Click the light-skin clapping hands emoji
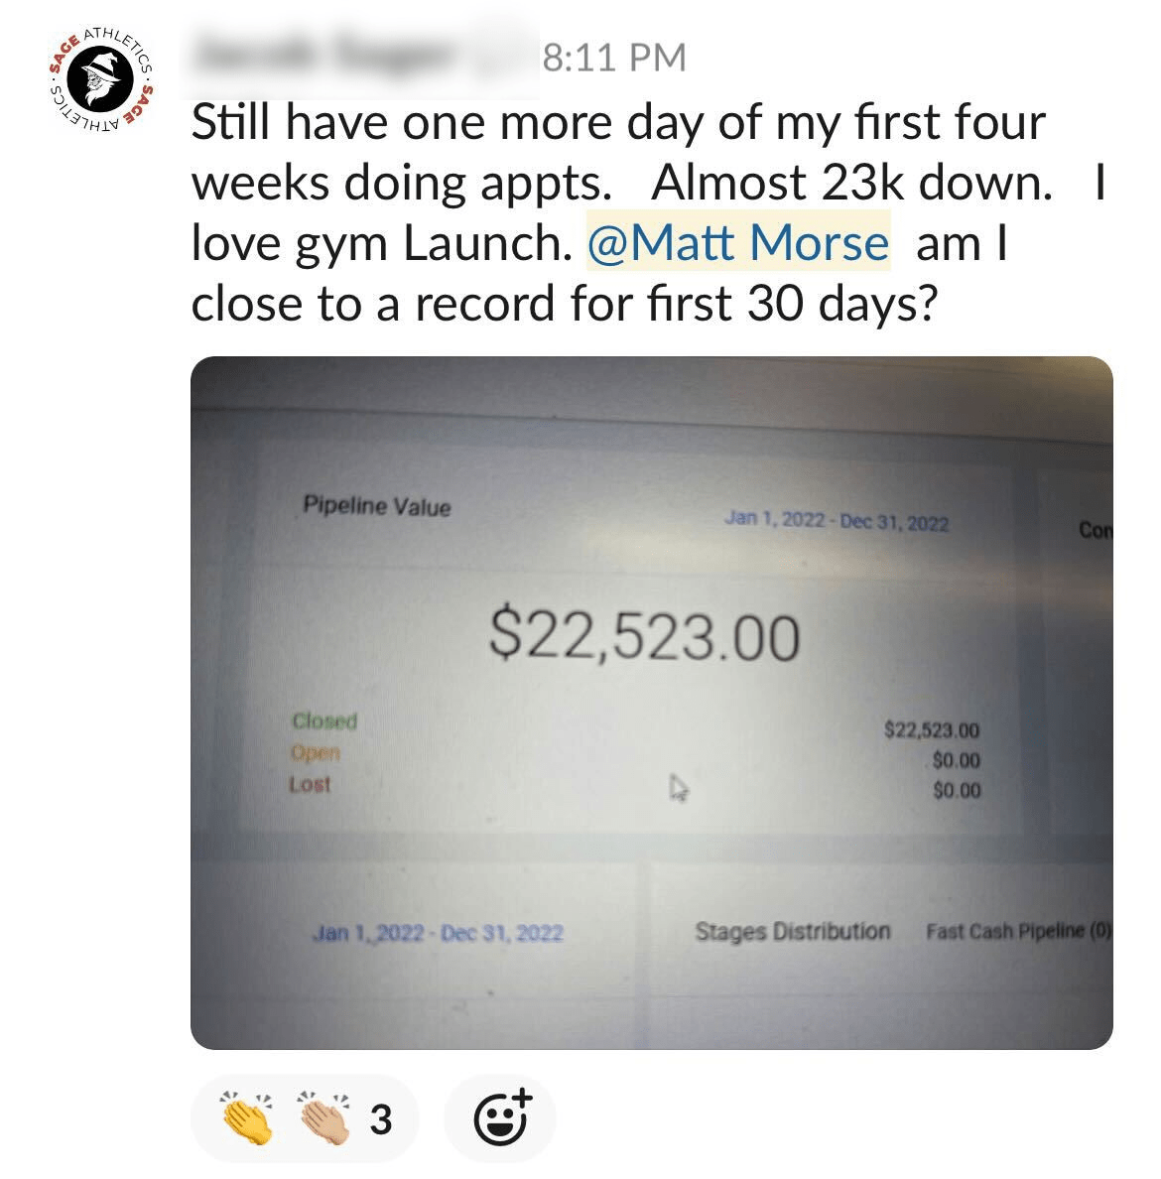1161x1179 pixels. (322, 1119)
